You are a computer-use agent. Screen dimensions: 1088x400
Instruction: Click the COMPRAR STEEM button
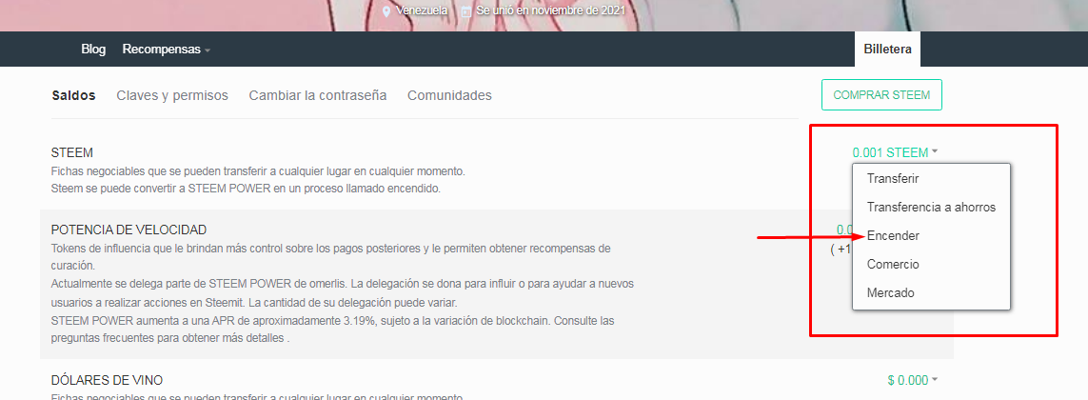pyautogui.click(x=881, y=95)
